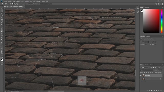Image resolution: width=164 pixels, height=92 pixels.
Task: Select the Spot Healing Brush tool
Action: coord(2,25)
